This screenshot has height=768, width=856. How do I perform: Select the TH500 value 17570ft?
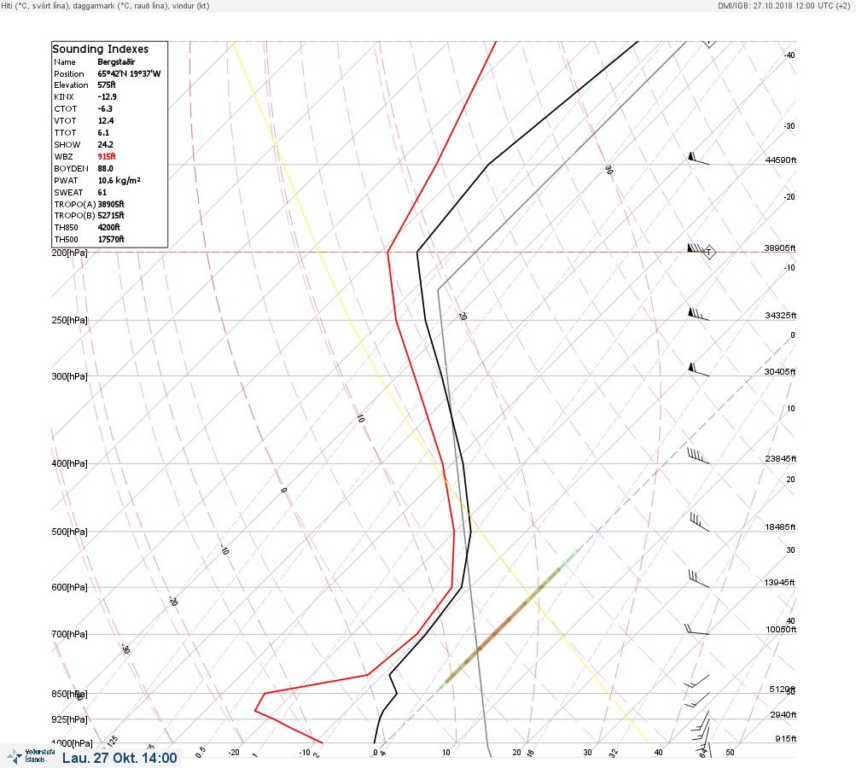click(111, 239)
